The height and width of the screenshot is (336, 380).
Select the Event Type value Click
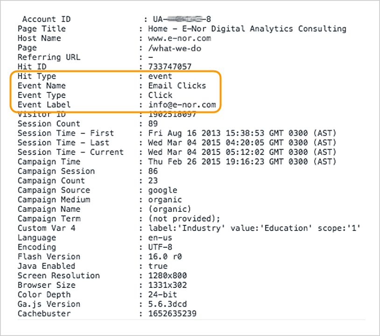click(160, 95)
